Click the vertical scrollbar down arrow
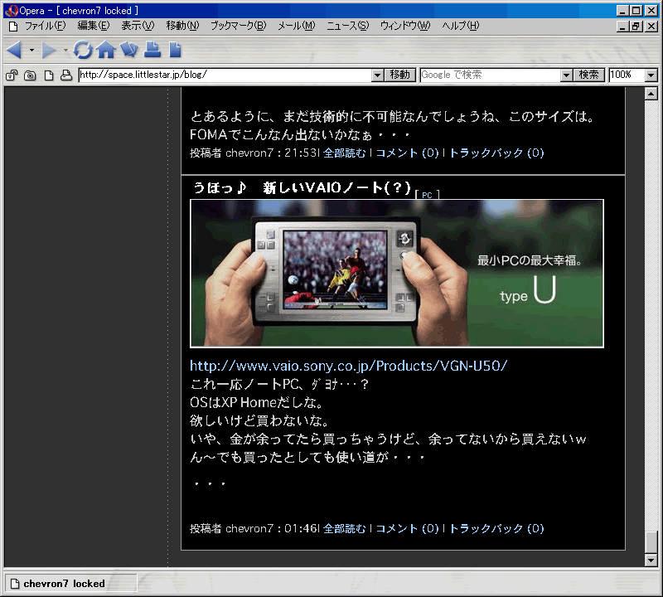The width and height of the screenshot is (663, 597). 651,561
